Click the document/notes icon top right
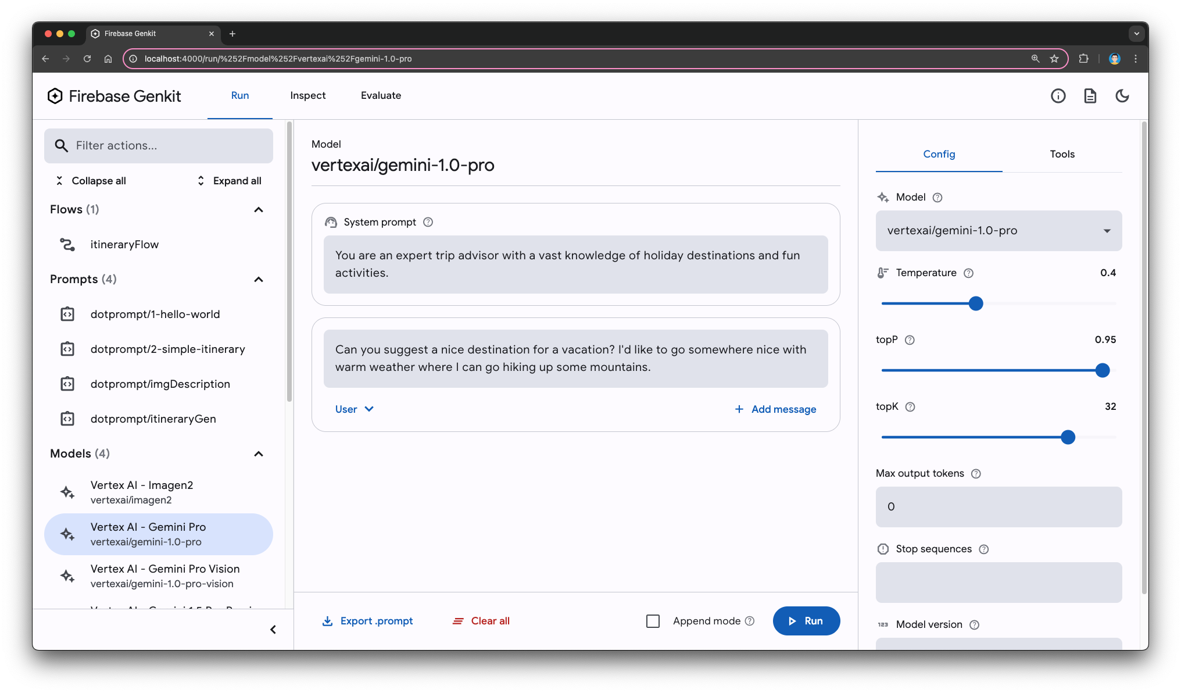The image size is (1181, 693). coord(1089,96)
